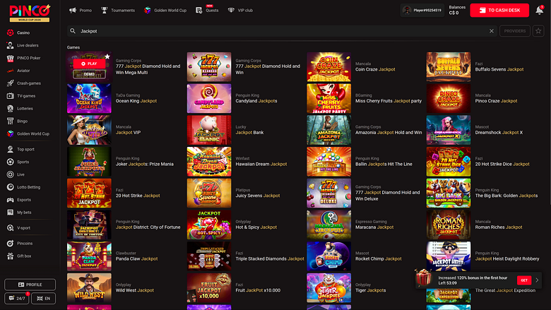
Task: Click PLAY on 777 Jackpot Mega Multi
Action: 89,64
